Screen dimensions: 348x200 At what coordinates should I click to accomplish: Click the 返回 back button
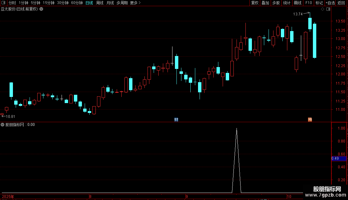click(341, 3)
